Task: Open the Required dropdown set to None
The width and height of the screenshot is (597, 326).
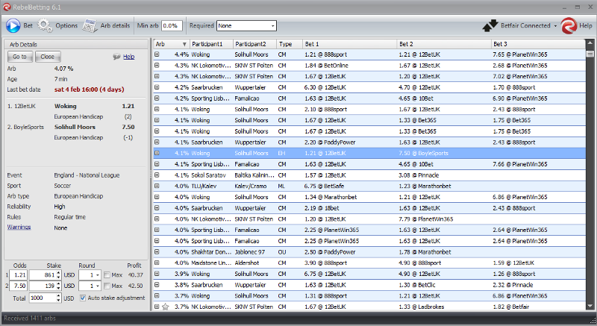Action: point(246,25)
